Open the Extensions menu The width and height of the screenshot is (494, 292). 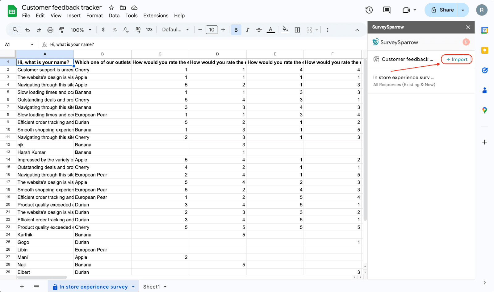(156, 15)
